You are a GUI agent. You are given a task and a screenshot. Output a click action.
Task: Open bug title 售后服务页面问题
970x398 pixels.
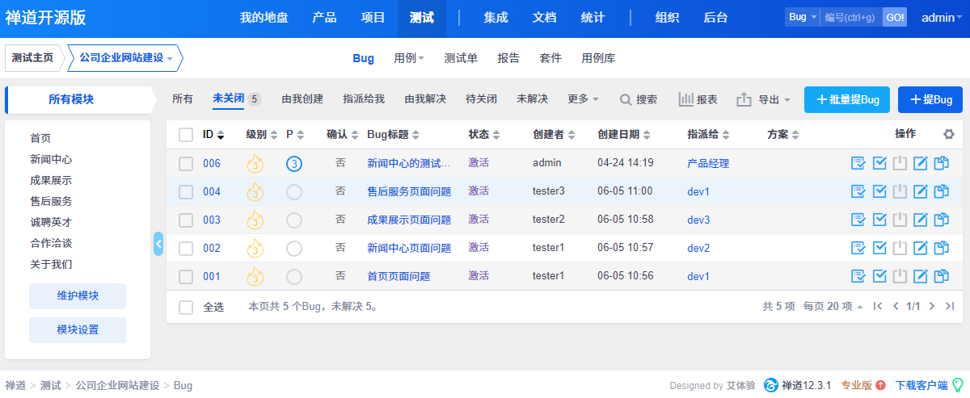pos(409,192)
